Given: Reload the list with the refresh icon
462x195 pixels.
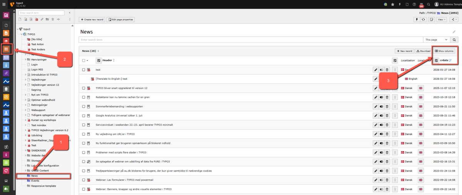Looking at the screenshot, I should pos(423,19).
